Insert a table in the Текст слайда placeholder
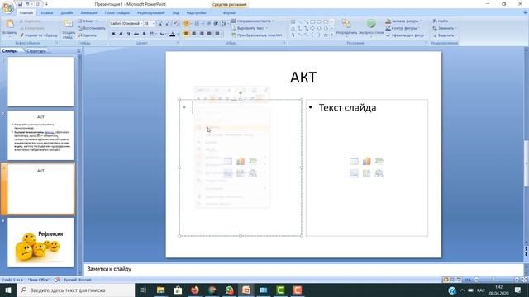529x297 pixels. [354, 162]
